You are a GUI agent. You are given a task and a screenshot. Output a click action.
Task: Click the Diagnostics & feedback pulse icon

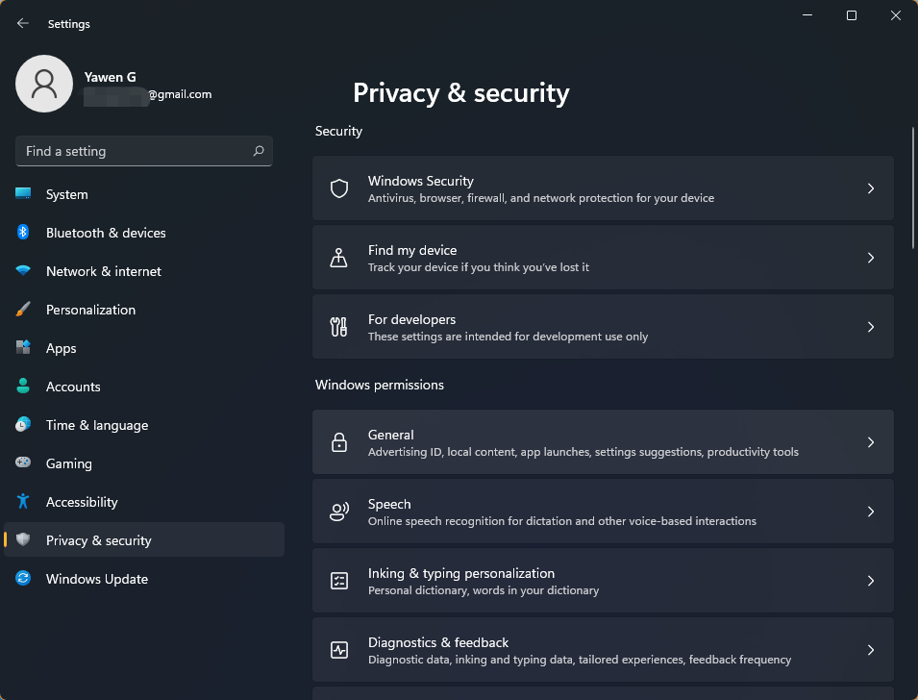click(339, 650)
